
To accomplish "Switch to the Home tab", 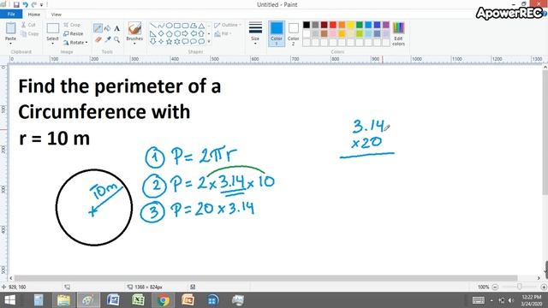I will pyautogui.click(x=34, y=15).
